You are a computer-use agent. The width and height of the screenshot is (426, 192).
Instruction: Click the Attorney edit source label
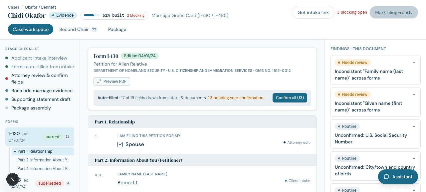pos(297,142)
